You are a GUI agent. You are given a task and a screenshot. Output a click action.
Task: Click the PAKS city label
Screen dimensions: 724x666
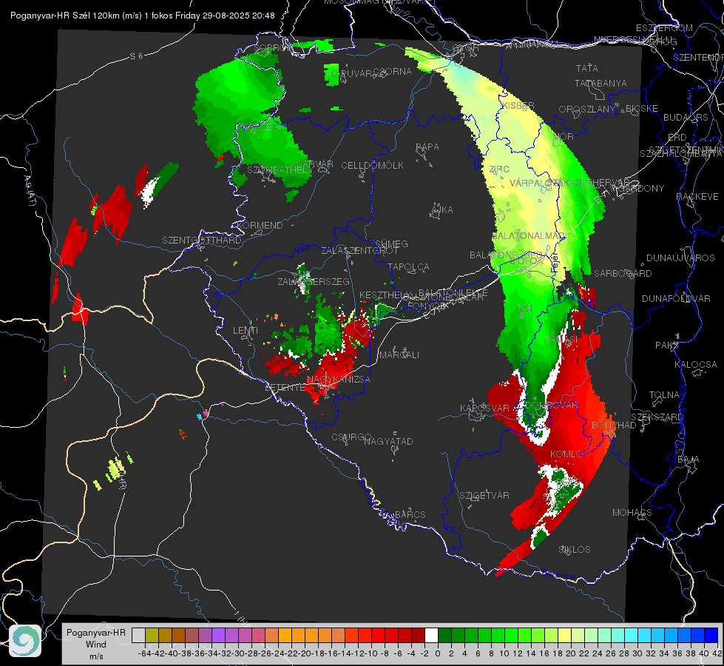pyautogui.click(x=667, y=346)
